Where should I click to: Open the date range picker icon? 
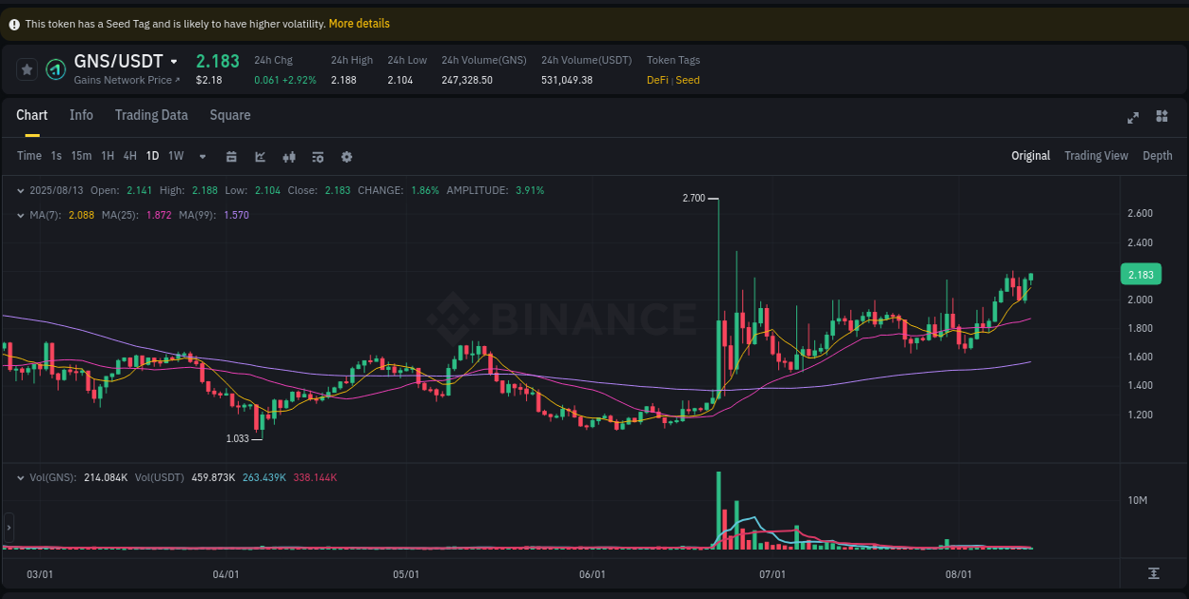(232, 156)
